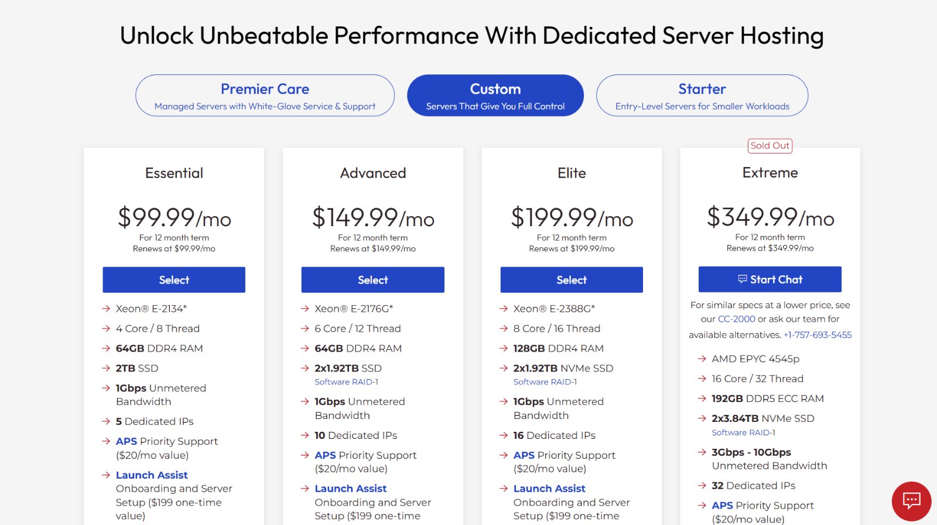Click the arrow next to 10 Dedicated IPs
The height and width of the screenshot is (525, 937).
[305, 435]
